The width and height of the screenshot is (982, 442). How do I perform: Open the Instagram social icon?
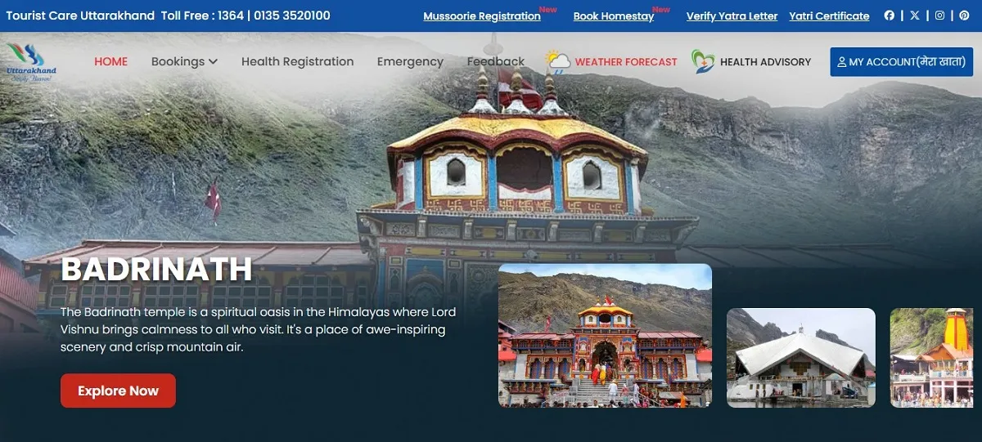[x=939, y=16]
